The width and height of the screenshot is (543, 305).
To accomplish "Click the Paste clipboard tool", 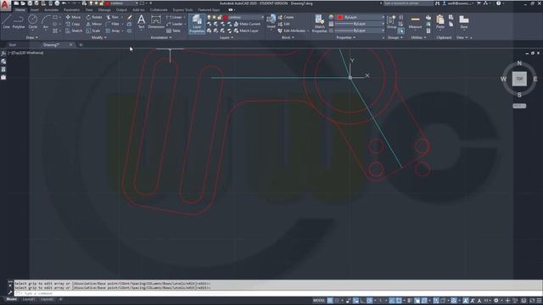I will 440,22.
